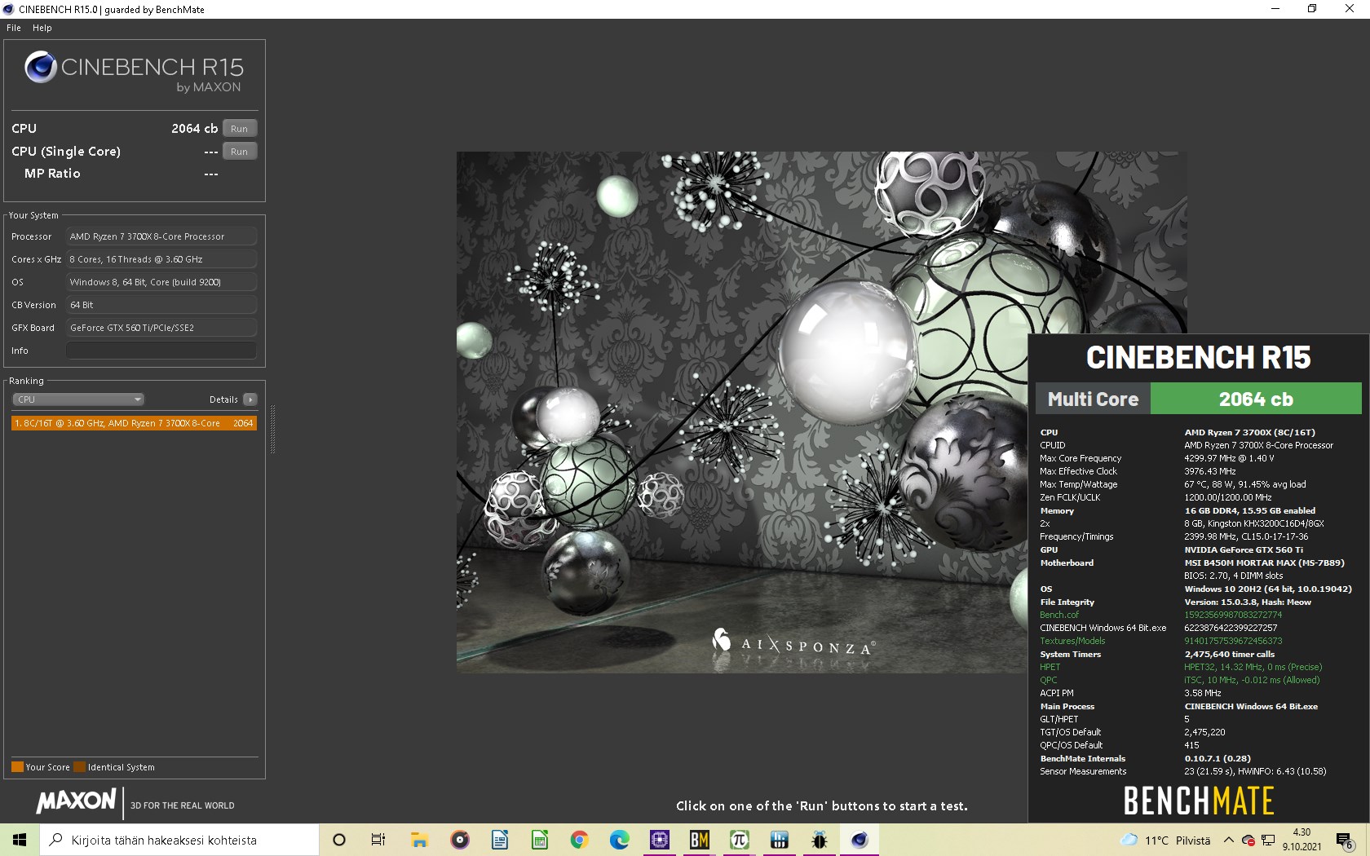Restore down the Cinebench window
Screen dimensions: 1370x856
tap(1312, 9)
